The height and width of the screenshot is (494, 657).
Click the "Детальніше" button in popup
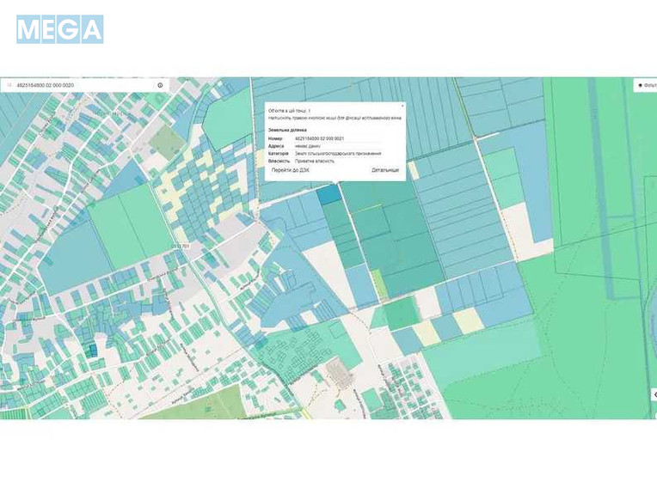[385, 170]
